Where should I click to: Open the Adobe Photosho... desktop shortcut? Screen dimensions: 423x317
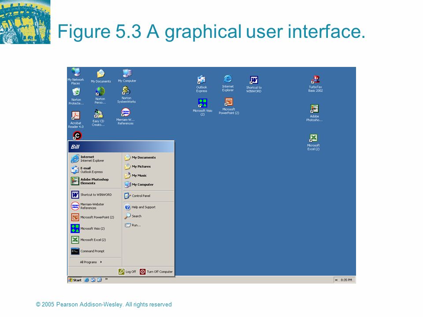(x=314, y=113)
